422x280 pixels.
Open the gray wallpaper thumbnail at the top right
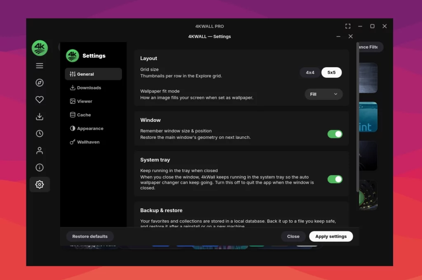(x=368, y=78)
